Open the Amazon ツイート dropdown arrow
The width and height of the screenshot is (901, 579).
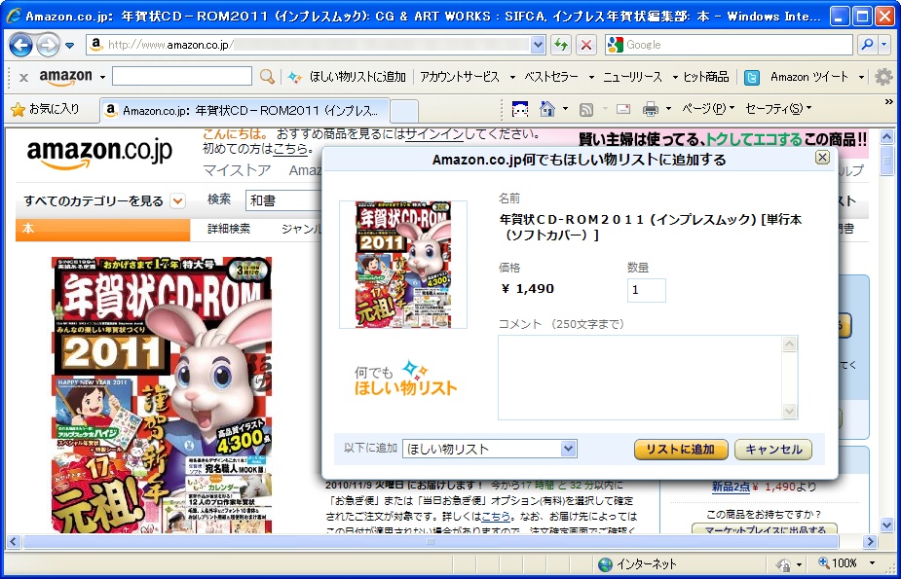(861, 78)
